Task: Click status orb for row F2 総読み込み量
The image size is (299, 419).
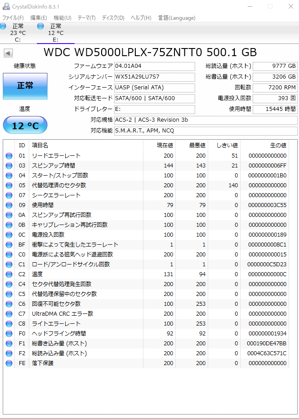Action: tap(9, 353)
